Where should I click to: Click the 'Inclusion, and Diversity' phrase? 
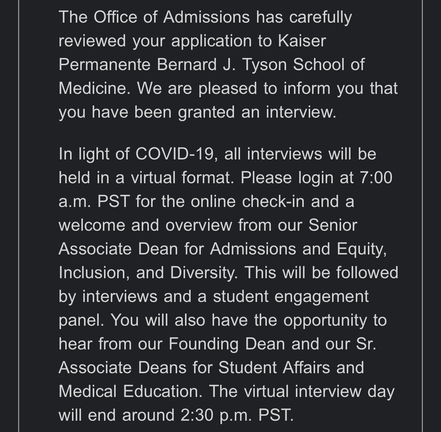click(x=147, y=273)
